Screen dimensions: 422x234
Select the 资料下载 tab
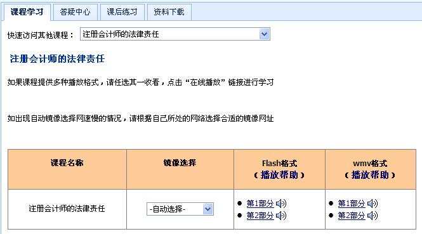click(x=169, y=12)
